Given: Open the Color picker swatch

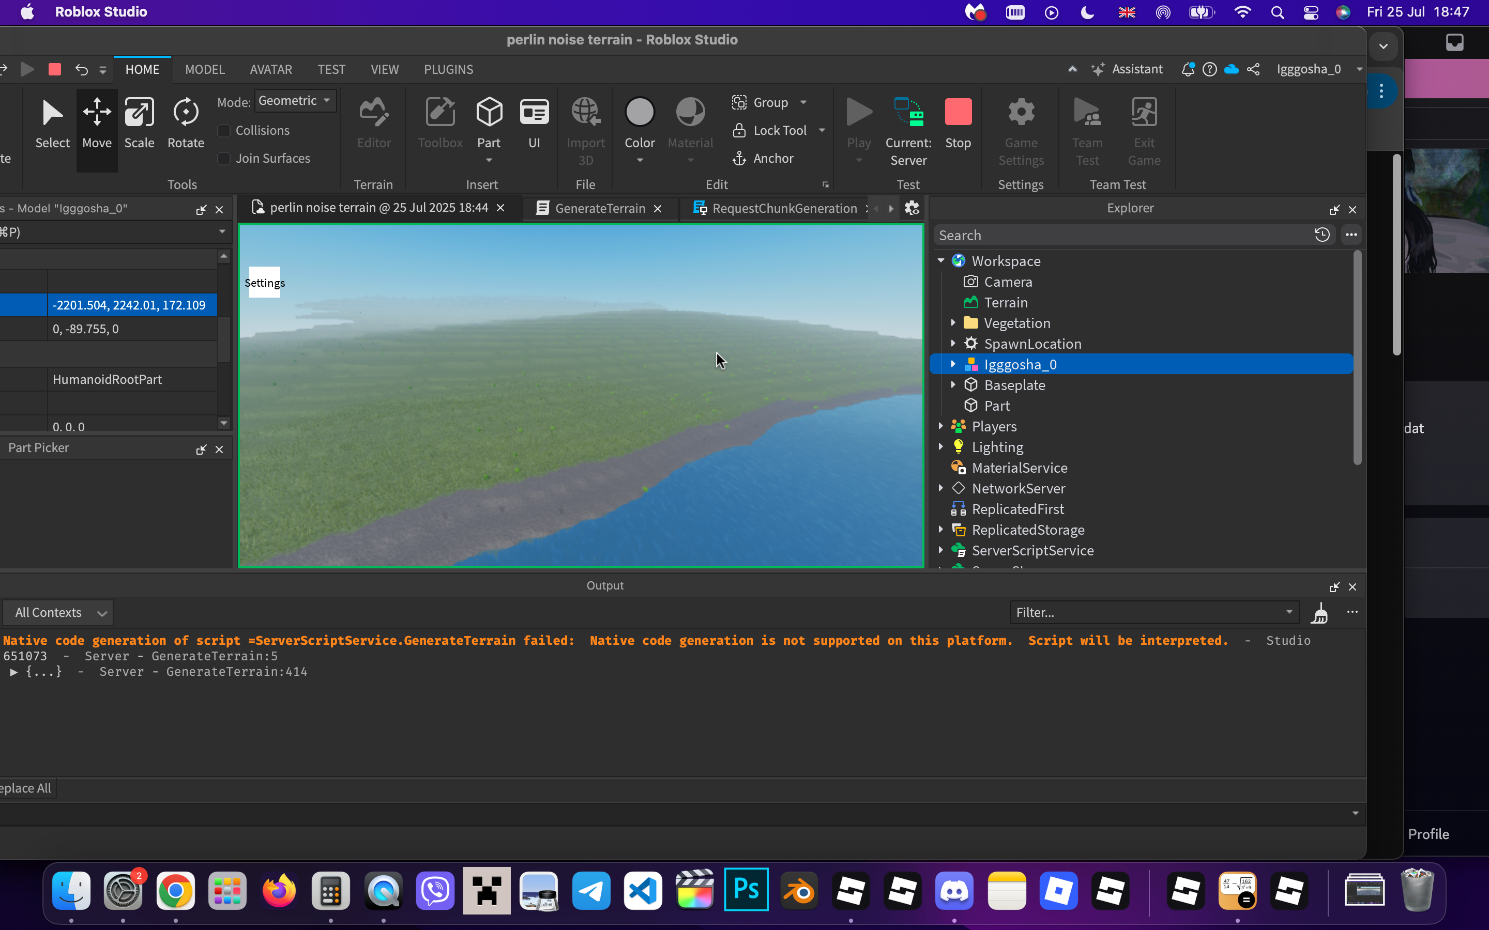Looking at the screenshot, I should click(x=639, y=113).
